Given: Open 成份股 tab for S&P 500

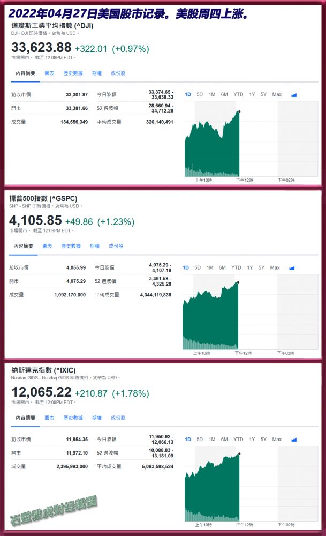Looking at the screenshot, I should tap(116, 246).
